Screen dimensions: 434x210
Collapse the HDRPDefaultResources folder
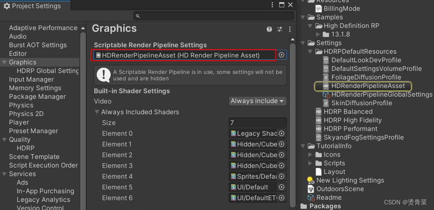[310, 52]
